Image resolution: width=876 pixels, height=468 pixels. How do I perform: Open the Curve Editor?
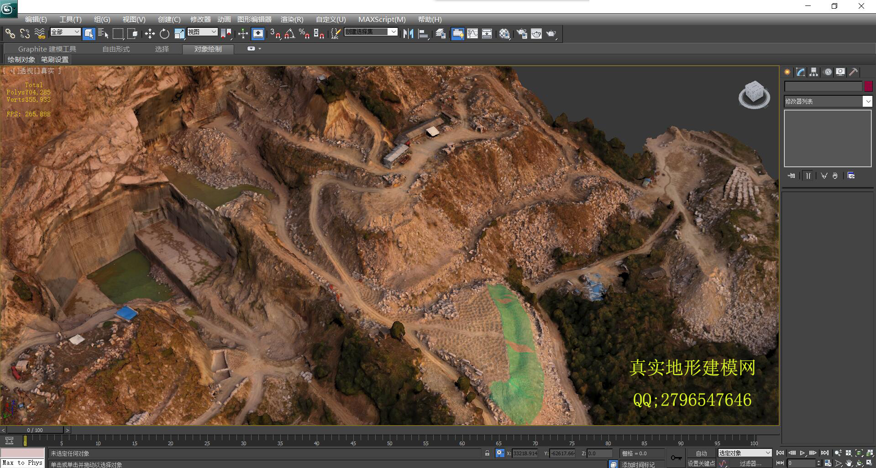tap(472, 33)
